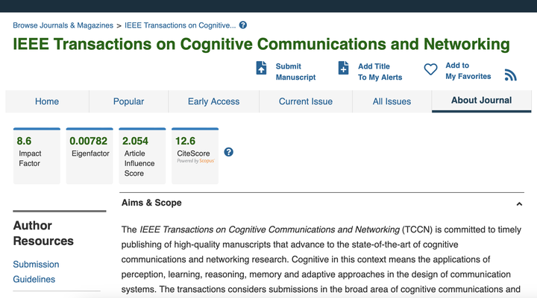The height and width of the screenshot is (298, 537).
Task: Open the RSS feed icon
Action: [510, 74]
